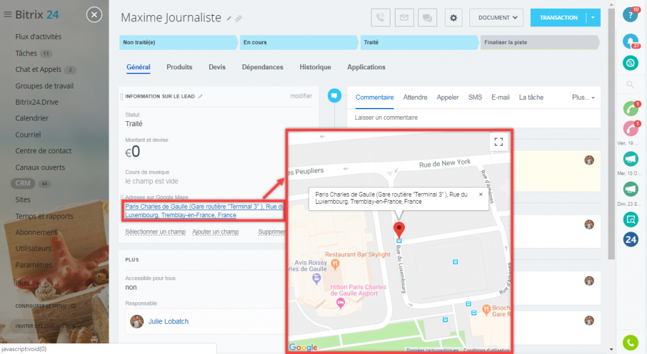Click CONFIGURER LE MENU
647x354 pixels.
(x=41, y=306)
